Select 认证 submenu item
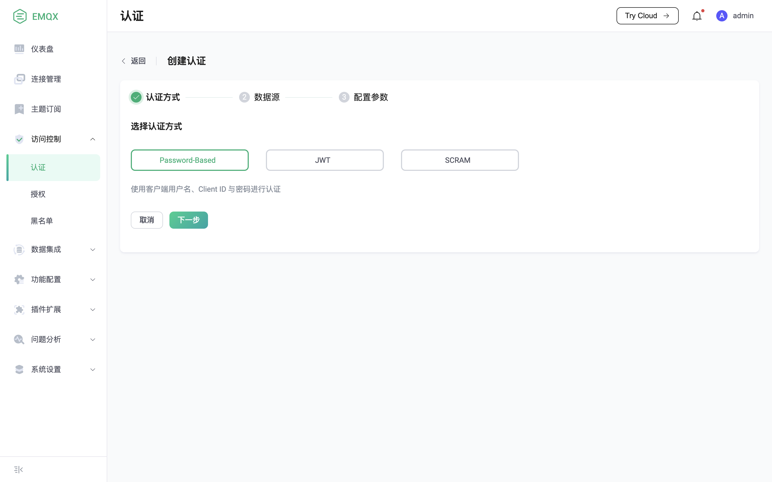 [53, 168]
